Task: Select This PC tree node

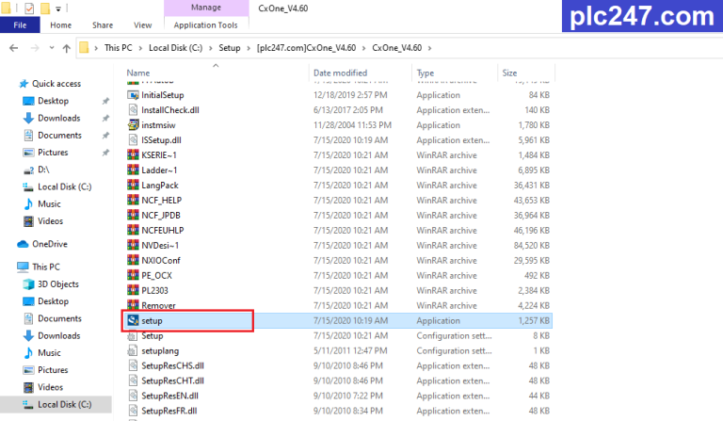Action: pos(45,267)
